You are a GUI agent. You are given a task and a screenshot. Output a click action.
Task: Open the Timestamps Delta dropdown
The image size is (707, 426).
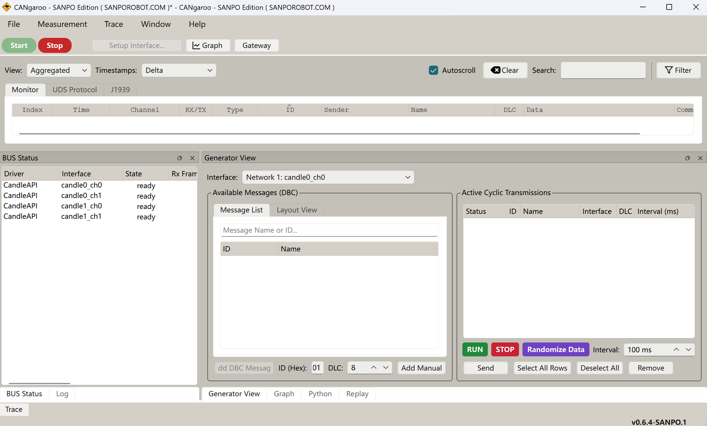point(179,70)
